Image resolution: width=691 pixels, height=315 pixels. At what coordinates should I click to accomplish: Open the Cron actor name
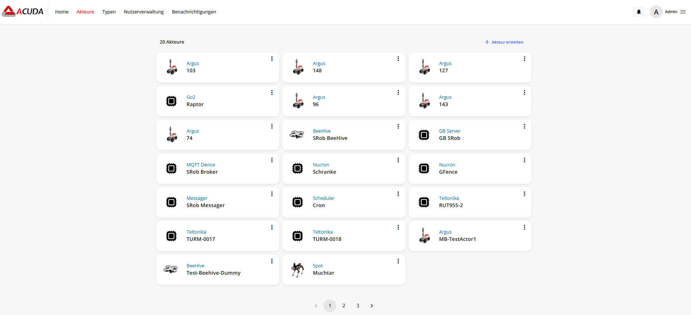(x=319, y=205)
